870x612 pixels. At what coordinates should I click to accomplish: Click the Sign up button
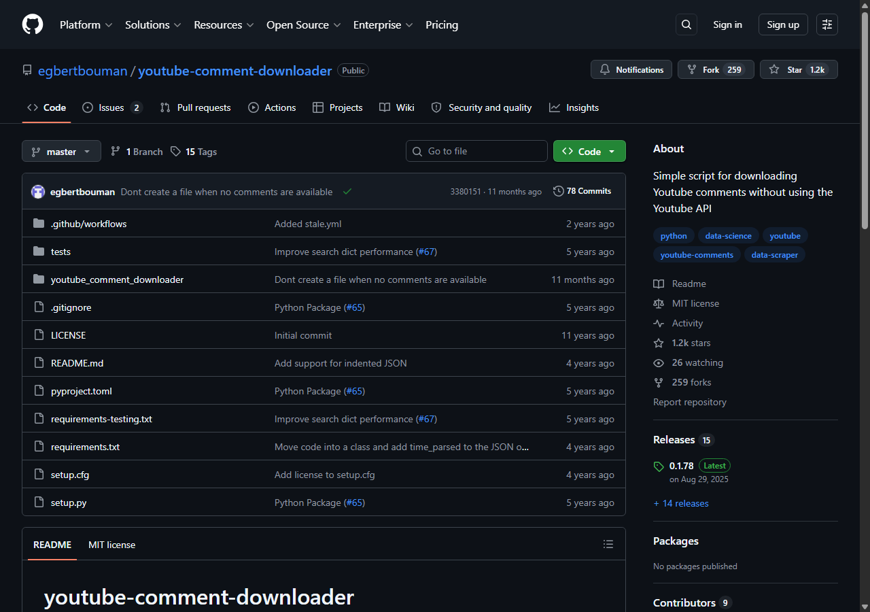(x=783, y=24)
